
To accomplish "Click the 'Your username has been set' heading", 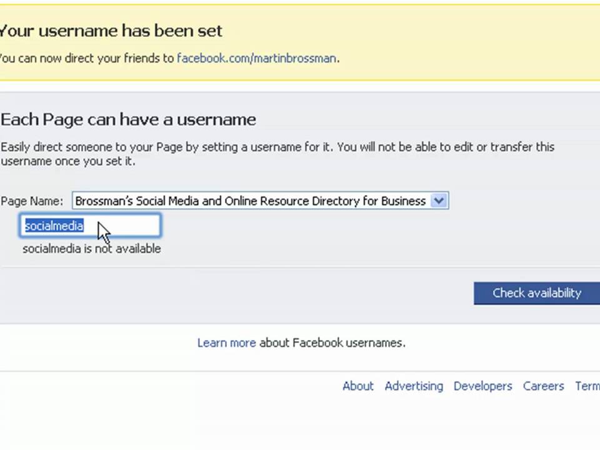I will click(111, 31).
